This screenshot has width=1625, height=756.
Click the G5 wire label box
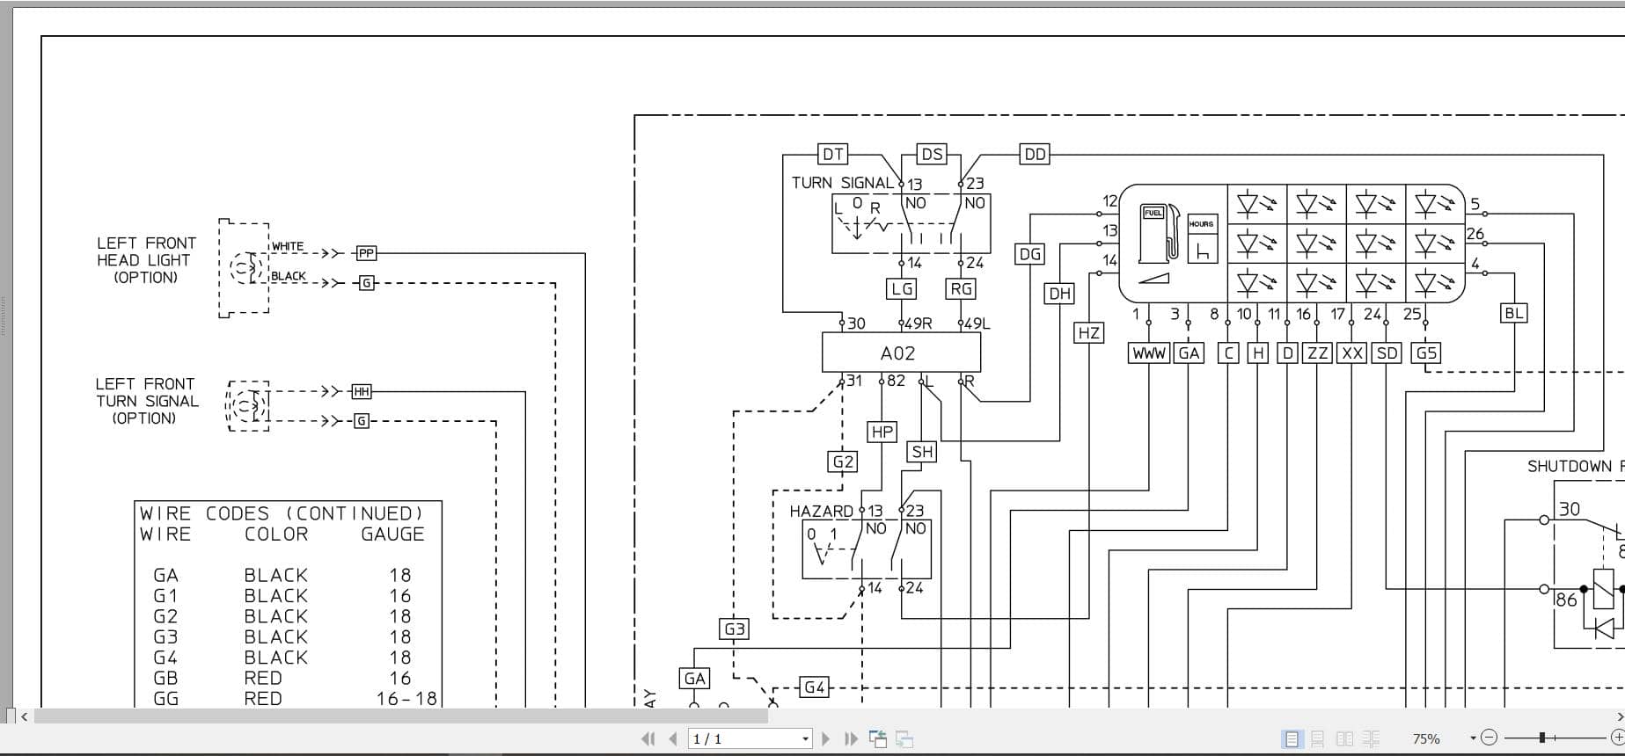coord(1425,353)
